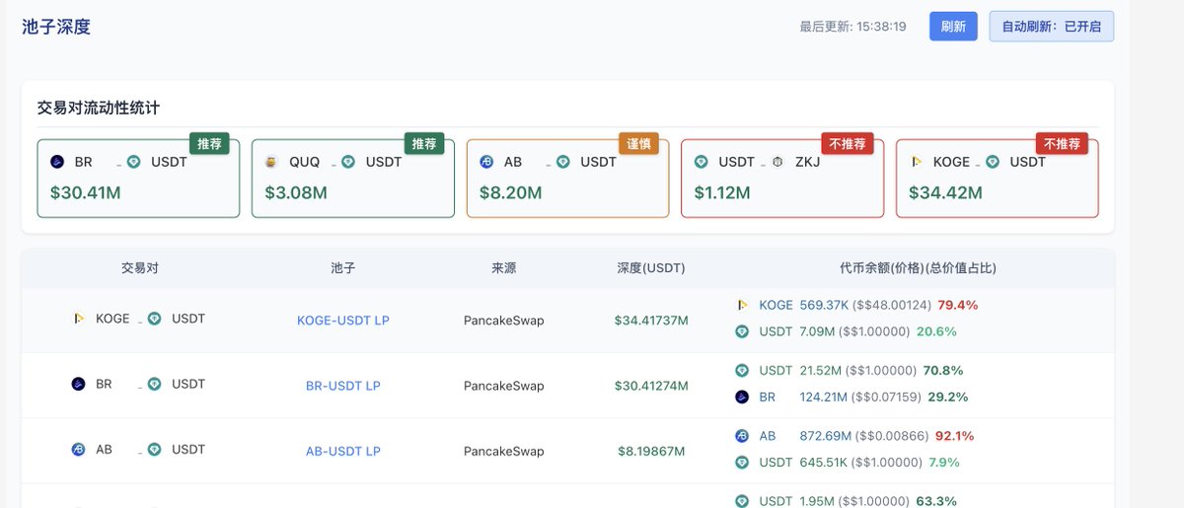Select the AB-USDT $8.20M card
Viewport: 1184px width, 508px height.
pyautogui.click(x=567, y=178)
